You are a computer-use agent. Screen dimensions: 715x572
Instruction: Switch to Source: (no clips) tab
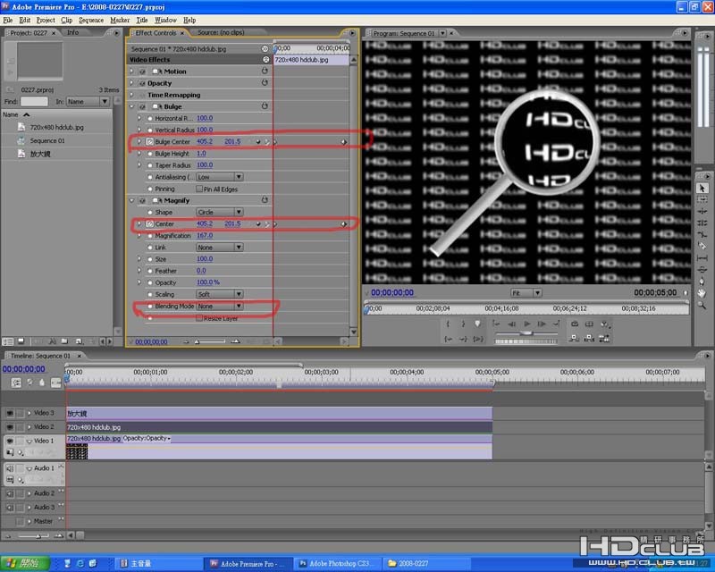click(221, 32)
